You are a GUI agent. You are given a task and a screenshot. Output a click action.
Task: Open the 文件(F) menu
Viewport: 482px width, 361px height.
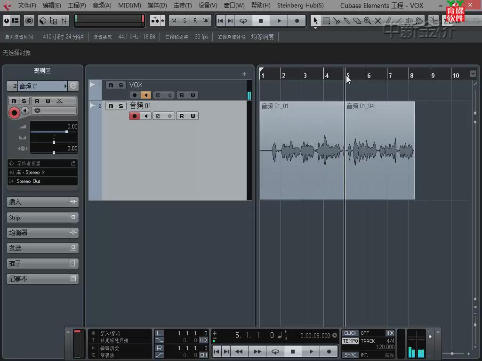tap(27, 6)
